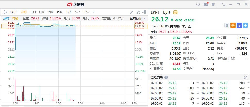Select the 5分 interval tab
Viewport: 250px width, 107px height.
click(77, 12)
